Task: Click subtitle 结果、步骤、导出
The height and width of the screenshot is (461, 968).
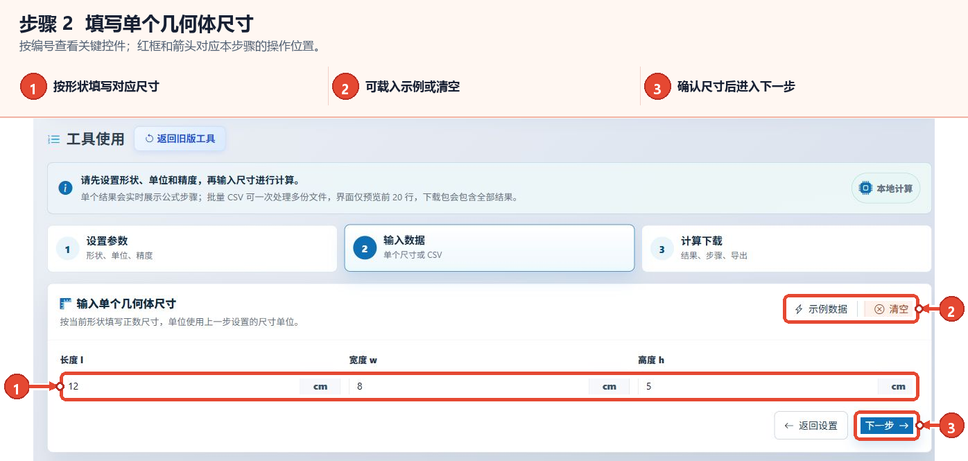Action: (x=714, y=255)
